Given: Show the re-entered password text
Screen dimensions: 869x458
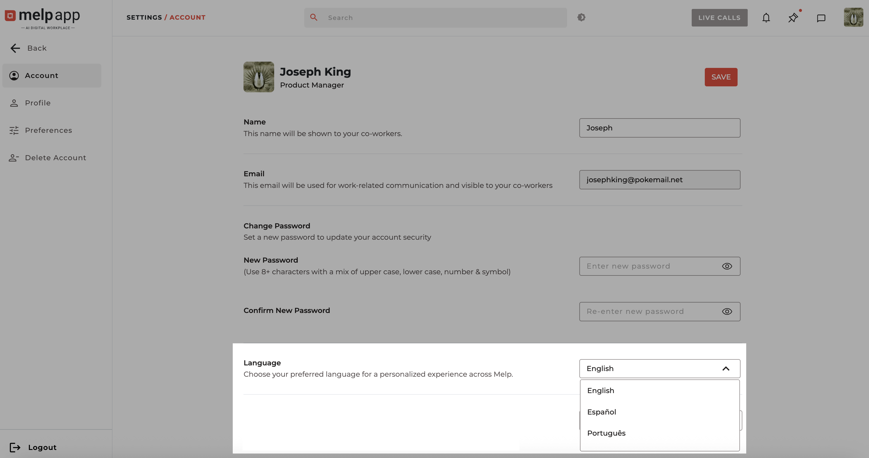Looking at the screenshot, I should [727, 311].
